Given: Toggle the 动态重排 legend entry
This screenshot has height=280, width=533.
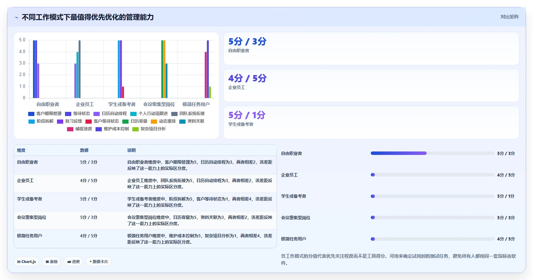Looking at the screenshot, I should point(163,121).
